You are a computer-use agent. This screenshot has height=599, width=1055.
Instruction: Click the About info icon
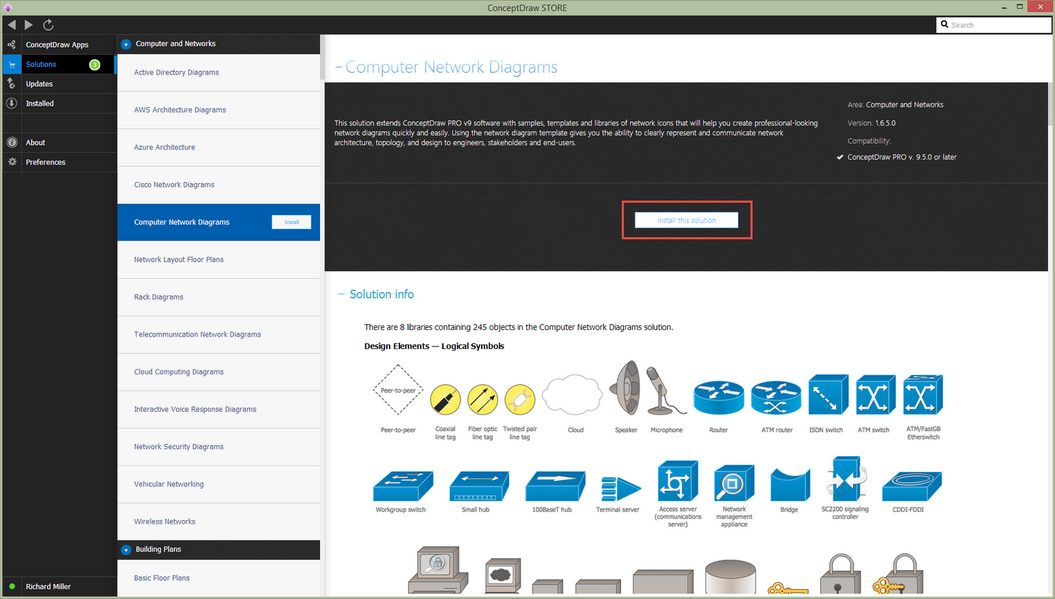[x=12, y=142]
